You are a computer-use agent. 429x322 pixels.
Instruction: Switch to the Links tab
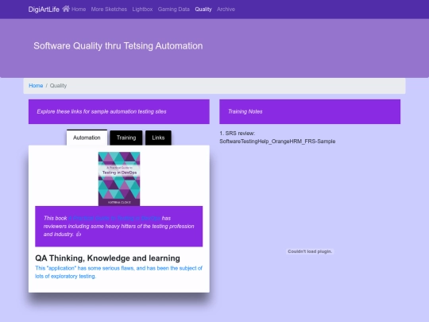[158, 138]
